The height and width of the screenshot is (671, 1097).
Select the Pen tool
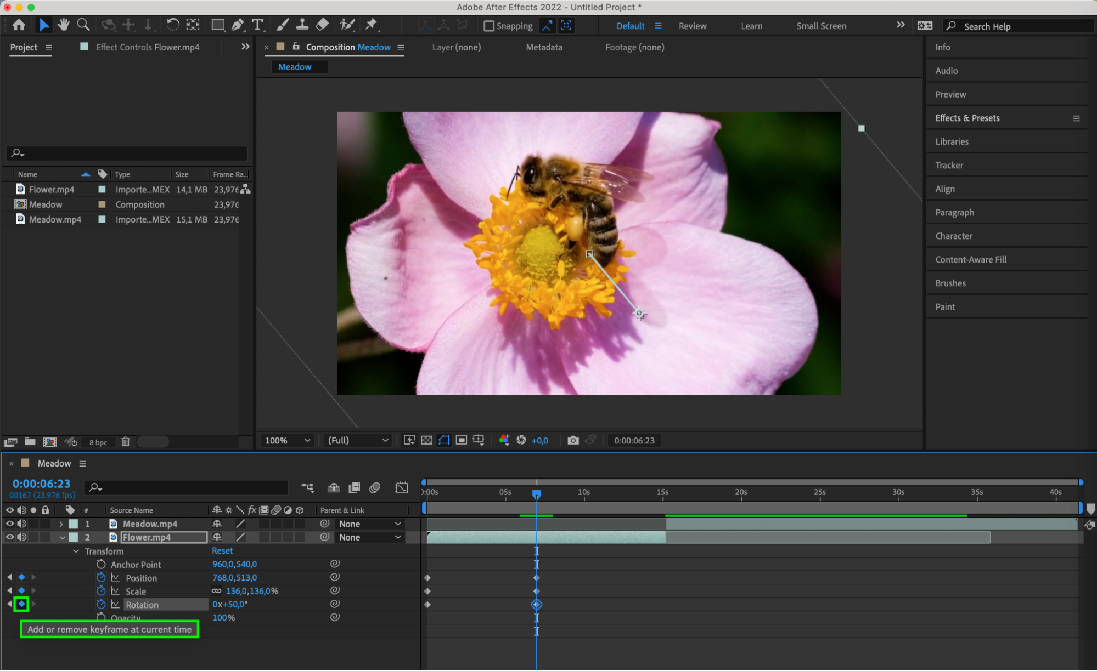pos(238,25)
